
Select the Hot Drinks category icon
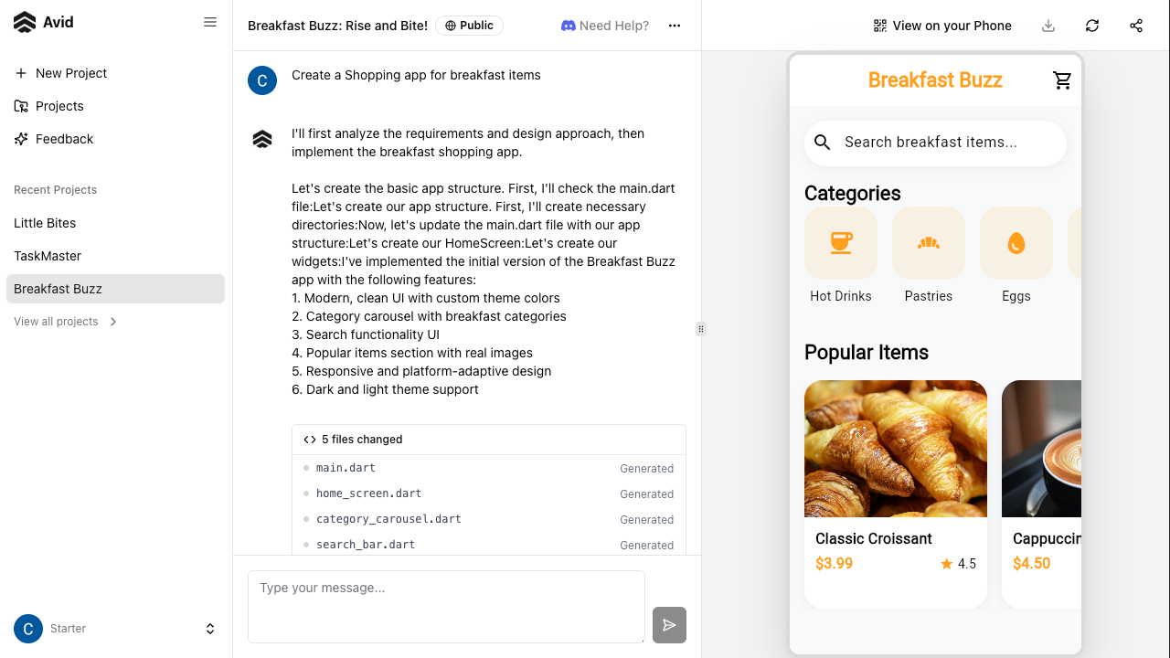(x=841, y=243)
